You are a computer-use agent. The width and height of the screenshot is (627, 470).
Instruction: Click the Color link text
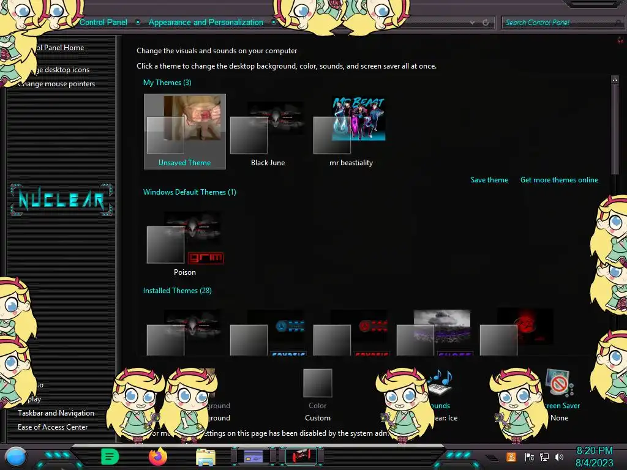coord(318,405)
